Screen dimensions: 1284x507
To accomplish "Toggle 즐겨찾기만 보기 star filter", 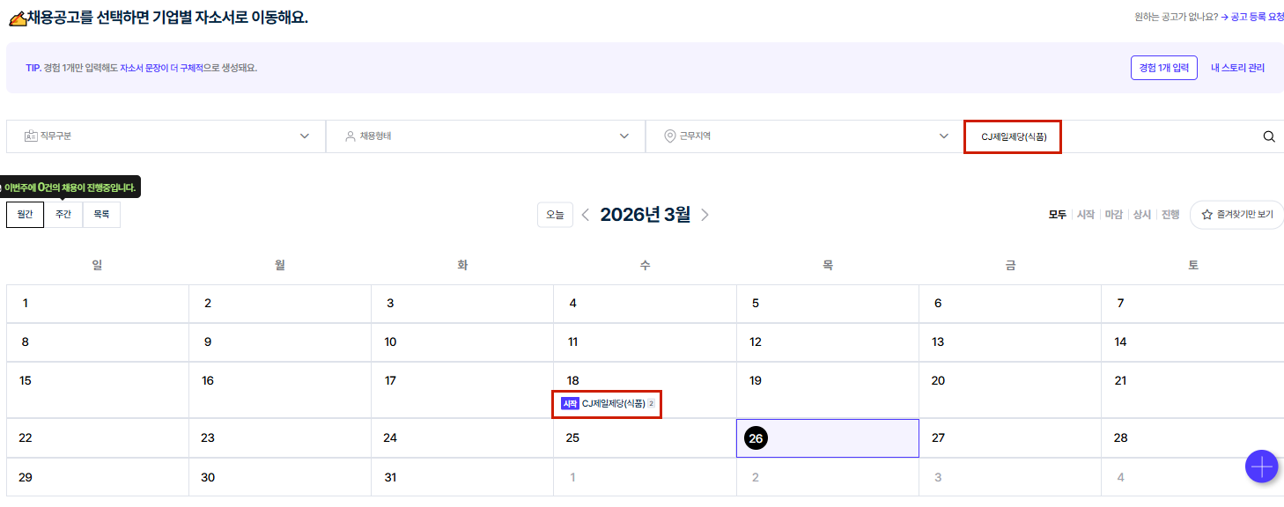I will pyautogui.click(x=1236, y=215).
